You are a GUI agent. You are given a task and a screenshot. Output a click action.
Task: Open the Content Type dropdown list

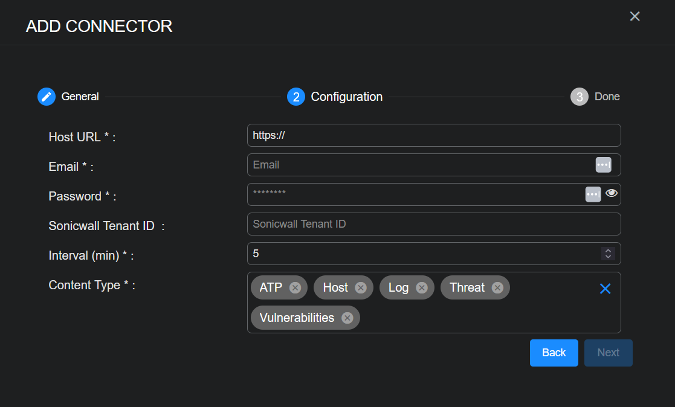tap(483, 318)
